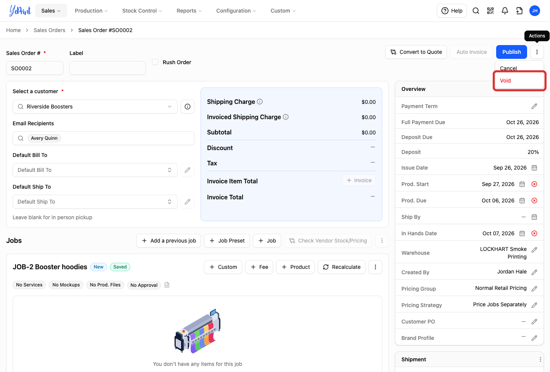Edit the Default Bill To pencil icon

point(188,170)
